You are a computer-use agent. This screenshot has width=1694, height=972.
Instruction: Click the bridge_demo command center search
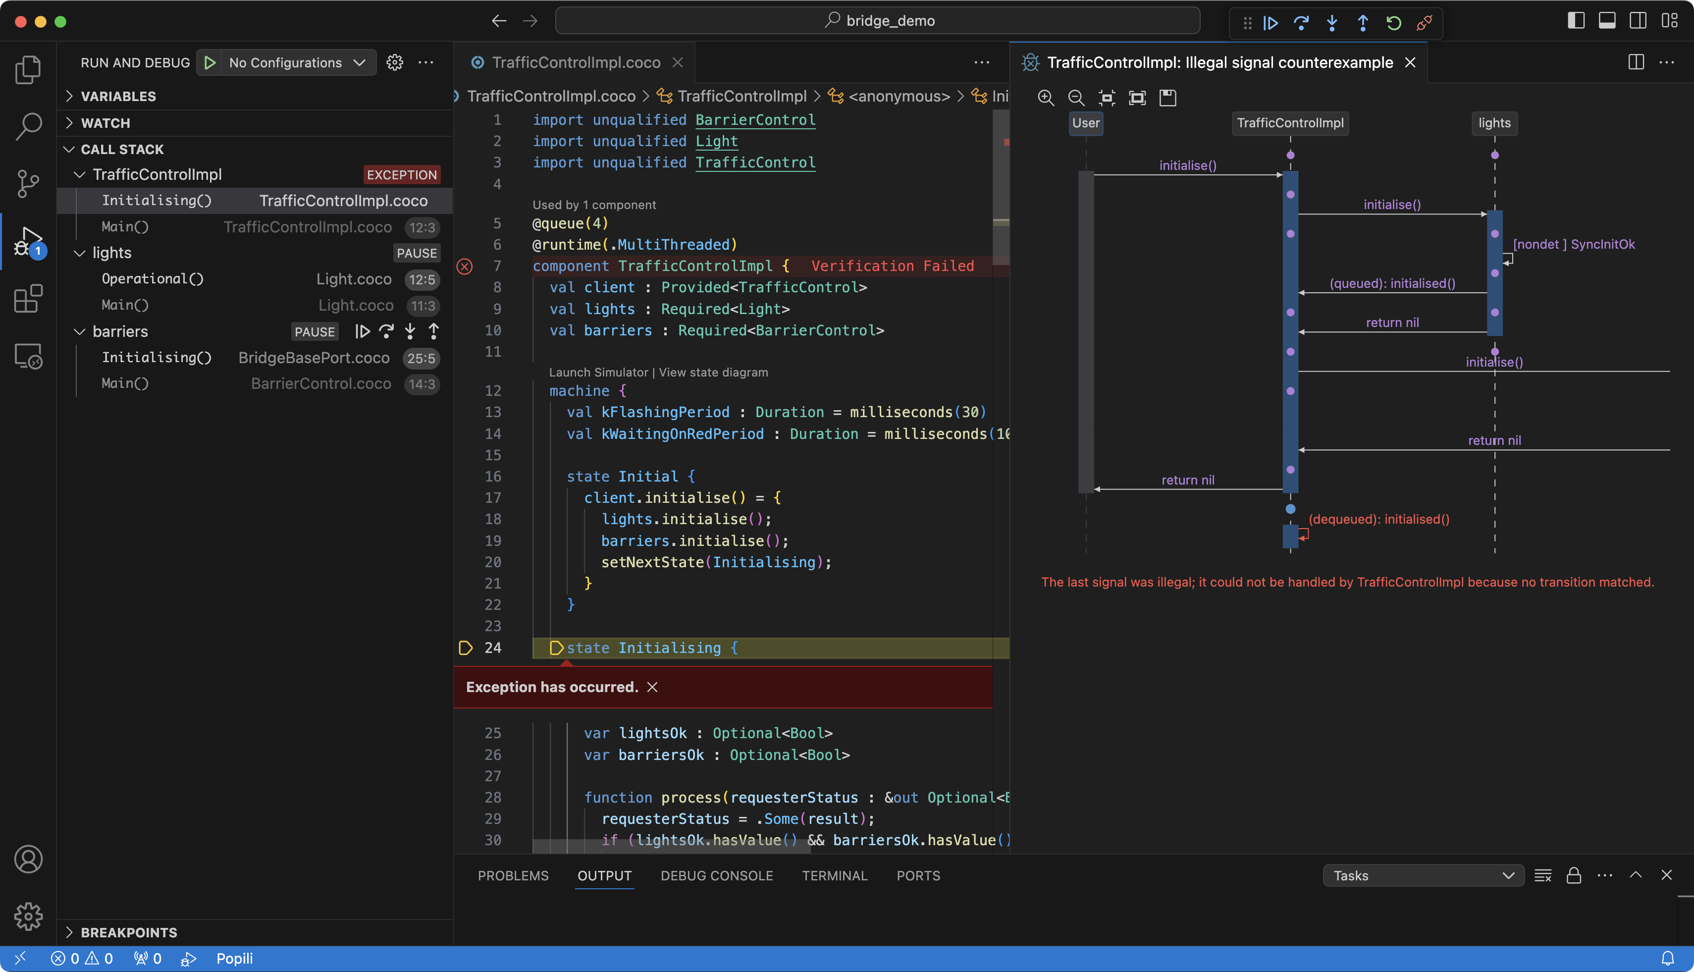pos(878,21)
